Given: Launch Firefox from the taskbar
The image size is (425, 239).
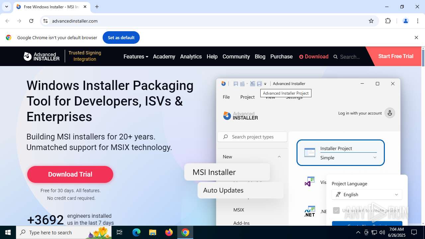Looking at the screenshot, I should coord(169,232).
